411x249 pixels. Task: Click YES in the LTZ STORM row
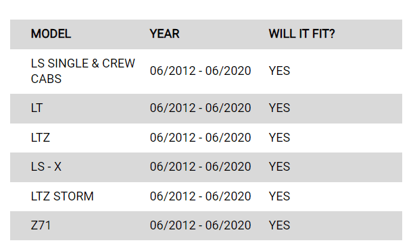coord(279,196)
